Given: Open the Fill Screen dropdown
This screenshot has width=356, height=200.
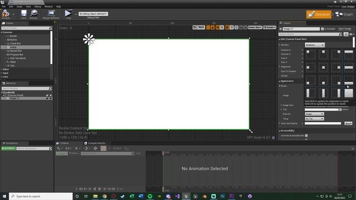Looking at the screenshot, I should (x=269, y=27).
